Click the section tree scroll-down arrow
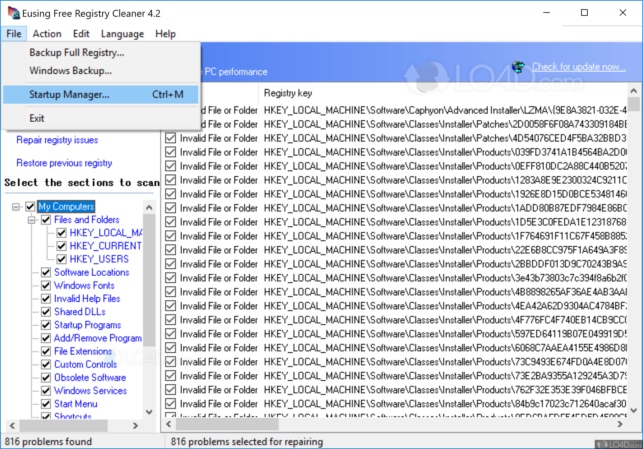The width and height of the screenshot is (643, 449). click(x=149, y=412)
